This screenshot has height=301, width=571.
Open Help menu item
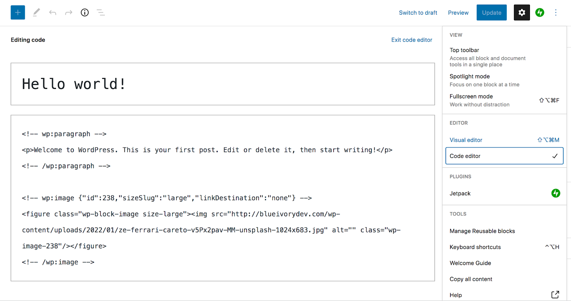(x=504, y=295)
